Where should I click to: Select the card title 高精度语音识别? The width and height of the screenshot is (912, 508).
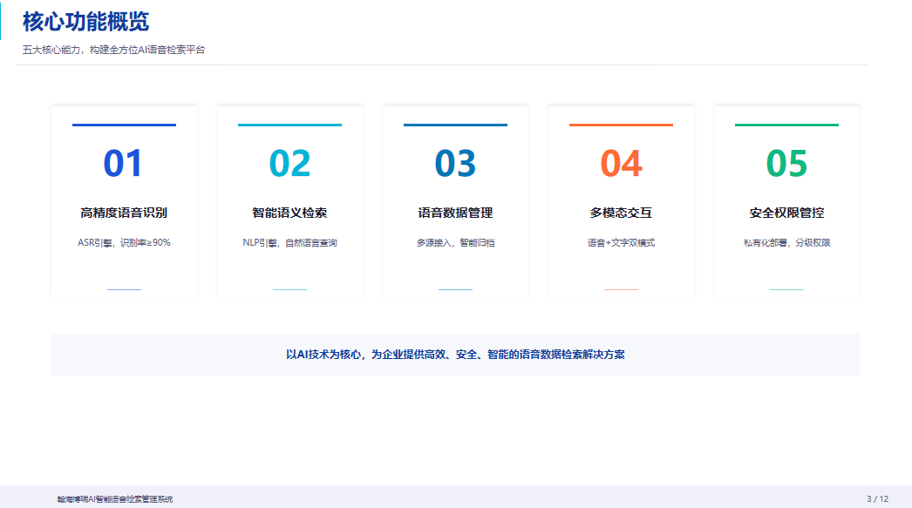pos(124,213)
